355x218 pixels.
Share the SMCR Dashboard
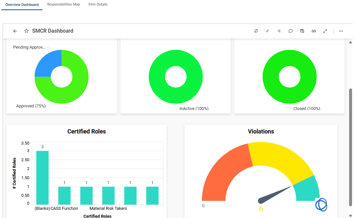(x=279, y=31)
